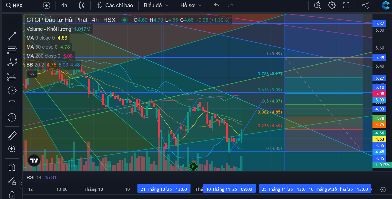This screenshot has height=199, width=392.
Task: Select the Text annotation tool
Action: pyautogui.click(x=12, y=104)
